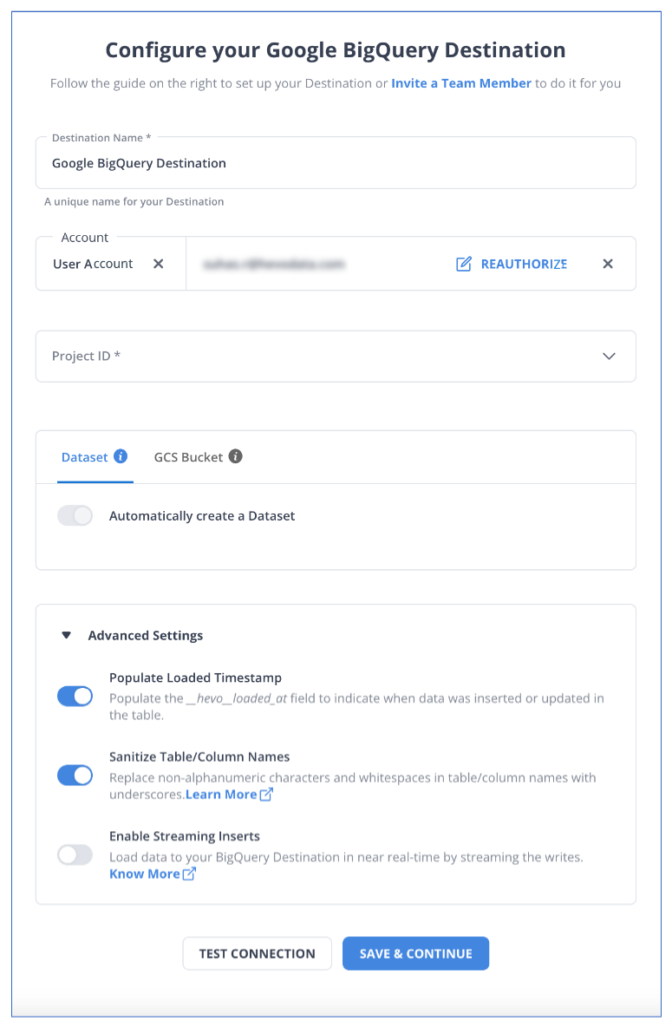
Task: Click inside the Destination Name field
Action: (336, 162)
